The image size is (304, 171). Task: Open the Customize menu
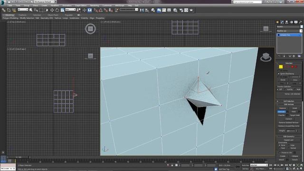coord(107,6)
